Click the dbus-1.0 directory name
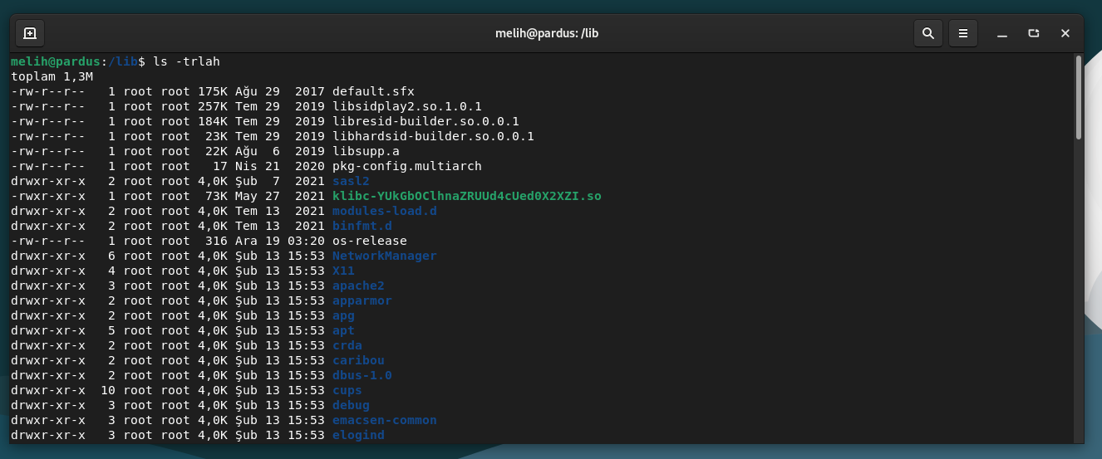 coord(362,375)
